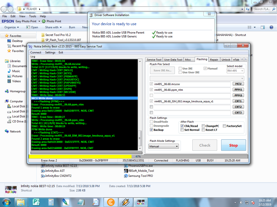Open PhoenixUSBPro.exe file icon
The width and height of the screenshot is (277, 207).
pyautogui.click(x=126, y=166)
